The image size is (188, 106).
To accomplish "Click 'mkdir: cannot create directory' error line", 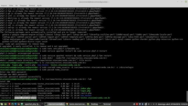I will click(x=46, y=60).
